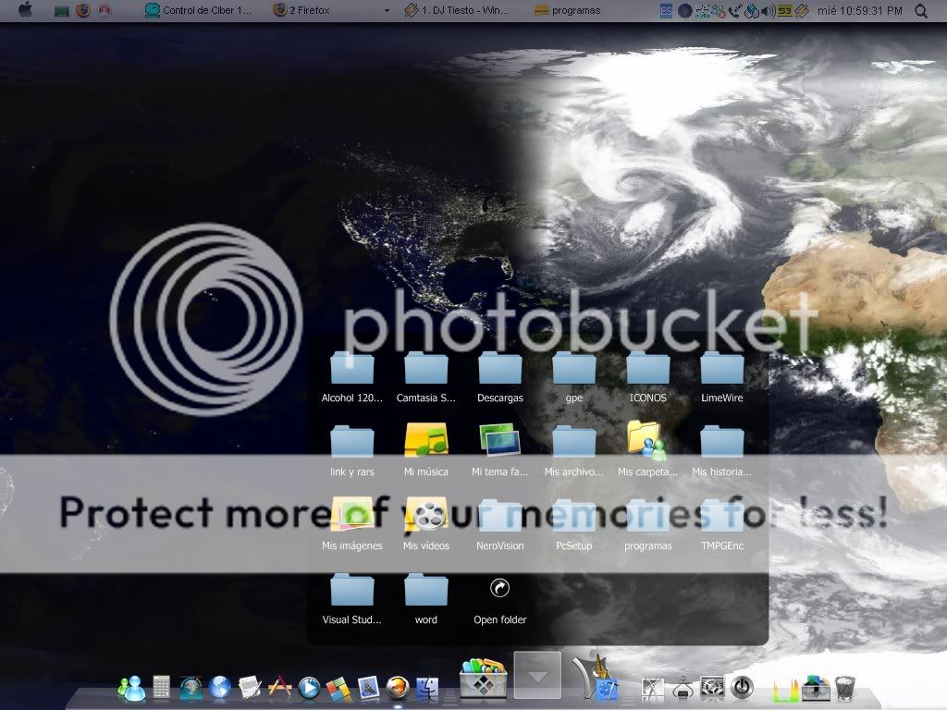Open the Calculator dock icon
947x710 pixels.
[161, 687]
